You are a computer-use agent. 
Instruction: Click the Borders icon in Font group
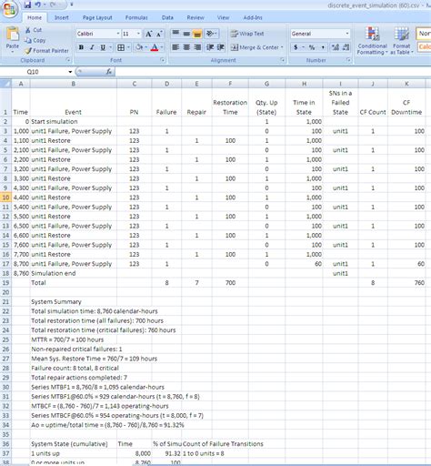tap(121, 47)
